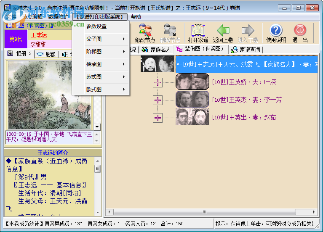Click the portrait photo of 王英出
The image size is (323, 232).
click(192, 117)
